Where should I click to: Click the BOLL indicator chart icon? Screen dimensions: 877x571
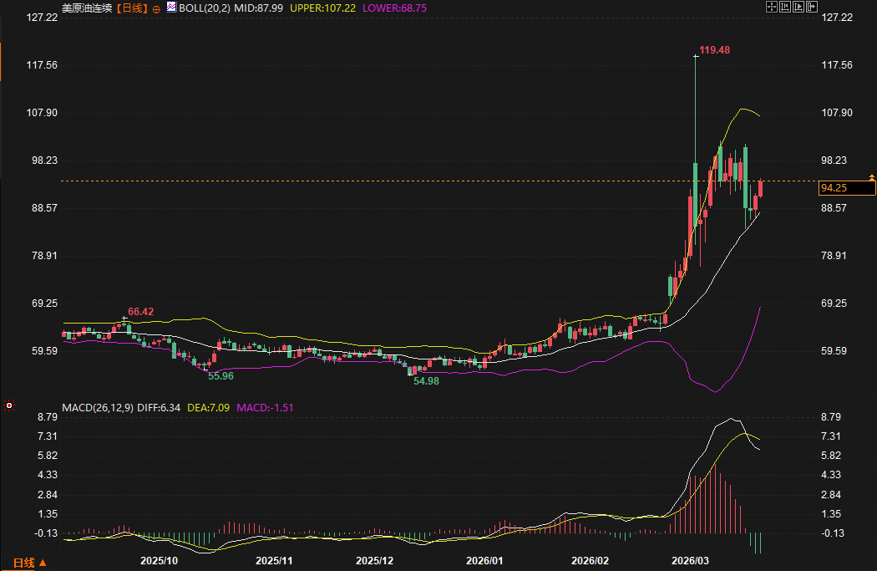171,7
